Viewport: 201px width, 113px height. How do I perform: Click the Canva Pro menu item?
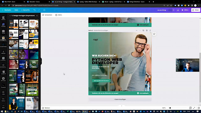(25, 10)
